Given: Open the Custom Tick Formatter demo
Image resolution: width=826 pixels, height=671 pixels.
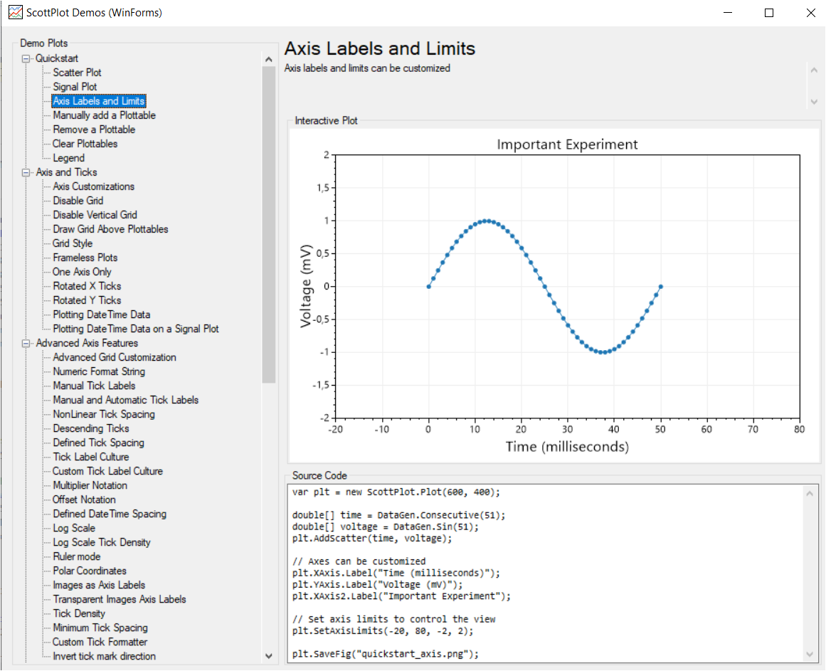Looking at the screenshot, I should (x=98, y=641).
